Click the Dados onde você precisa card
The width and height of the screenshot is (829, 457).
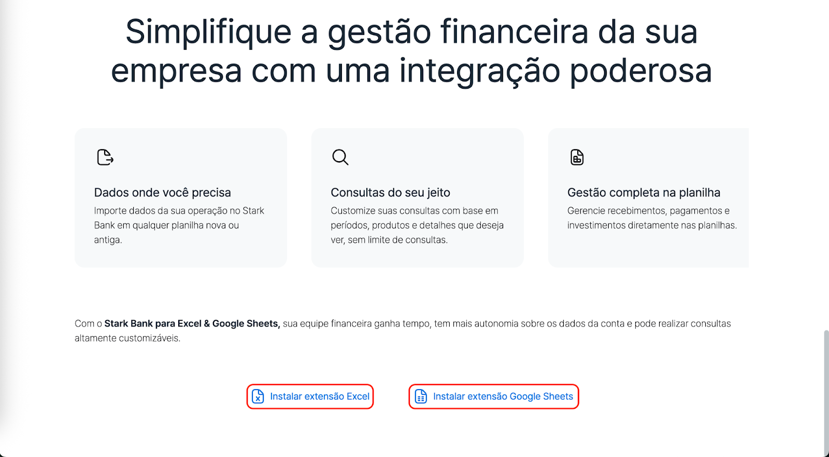[x=181, y=198]
